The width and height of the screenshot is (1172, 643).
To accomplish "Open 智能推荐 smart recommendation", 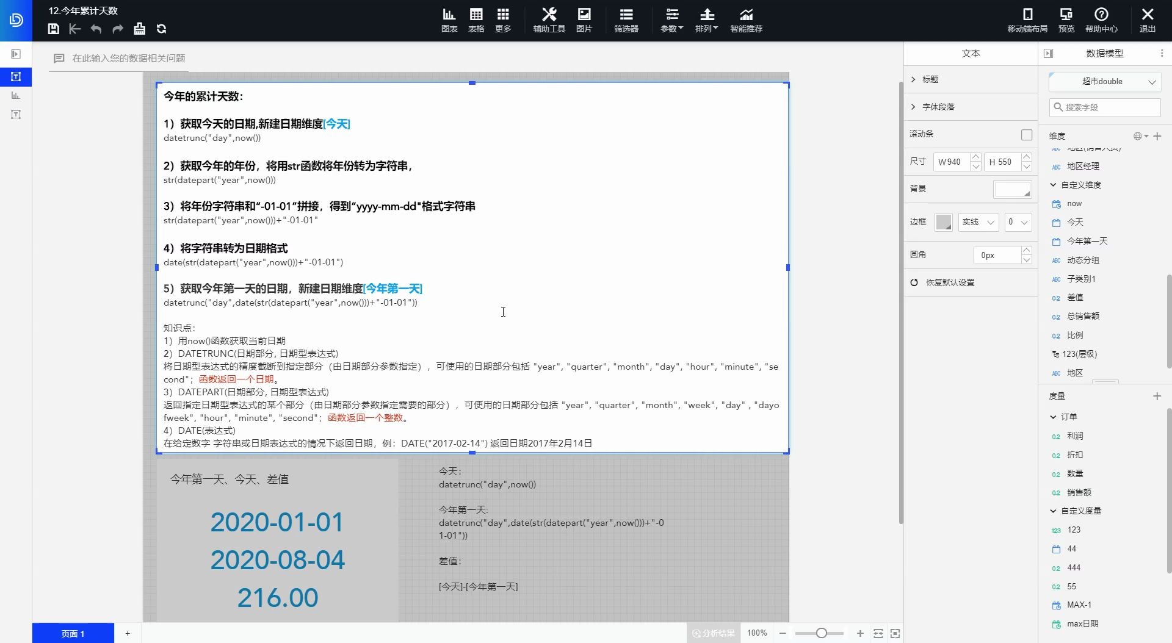I will 746,20.
